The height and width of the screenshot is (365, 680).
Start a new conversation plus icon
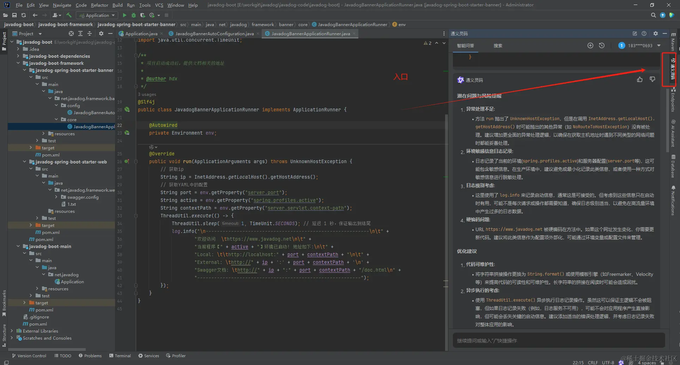click(590, 45)
